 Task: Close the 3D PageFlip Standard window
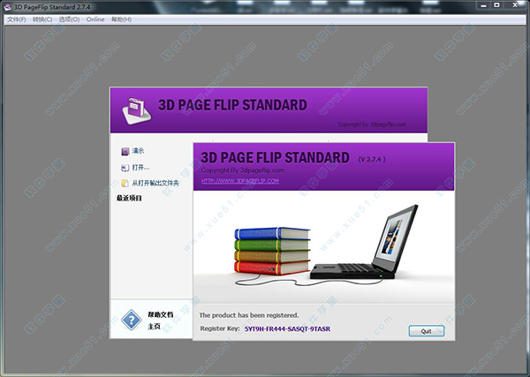515,5
